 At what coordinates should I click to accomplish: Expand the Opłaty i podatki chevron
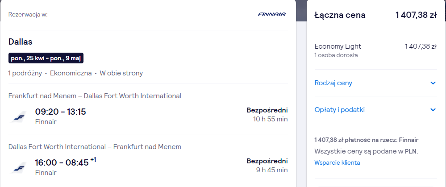[x=433, y=110]
